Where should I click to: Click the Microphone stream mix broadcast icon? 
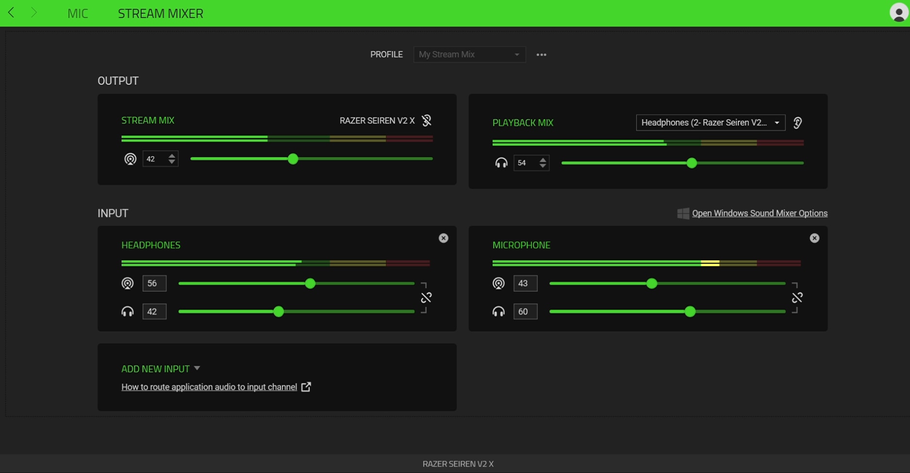point(498,283)
